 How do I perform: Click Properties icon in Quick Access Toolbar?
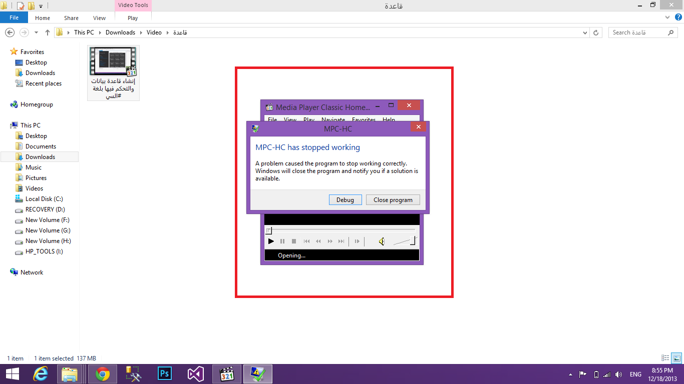21,6
